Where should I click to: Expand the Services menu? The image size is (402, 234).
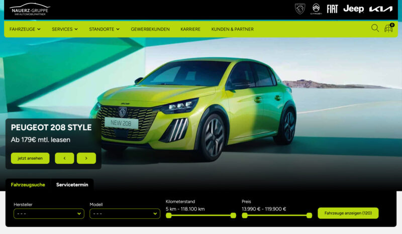click(x=65, y=29)
